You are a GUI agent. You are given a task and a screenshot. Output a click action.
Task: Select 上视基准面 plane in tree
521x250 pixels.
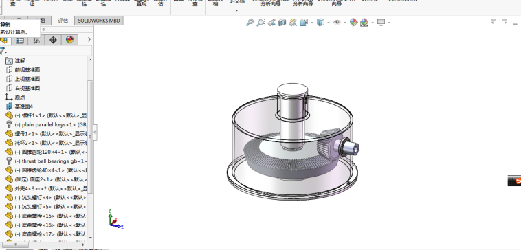click(27, 79)
